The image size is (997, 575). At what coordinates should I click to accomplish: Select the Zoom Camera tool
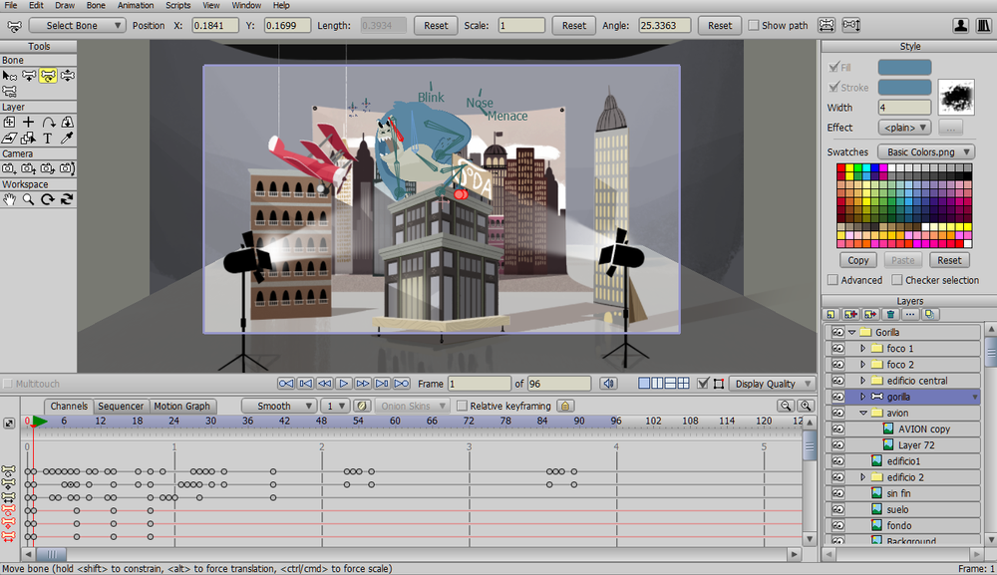coord(29,168)
